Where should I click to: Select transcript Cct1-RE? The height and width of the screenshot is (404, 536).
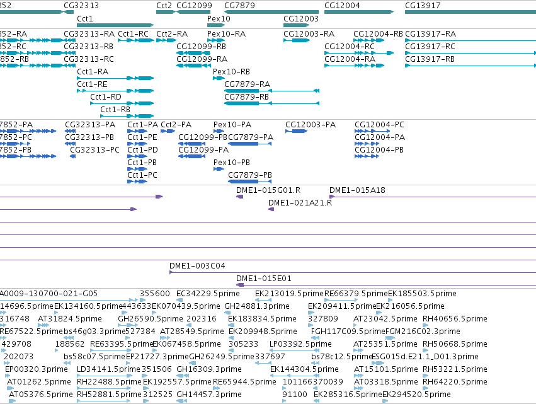[x=93, y=84]
